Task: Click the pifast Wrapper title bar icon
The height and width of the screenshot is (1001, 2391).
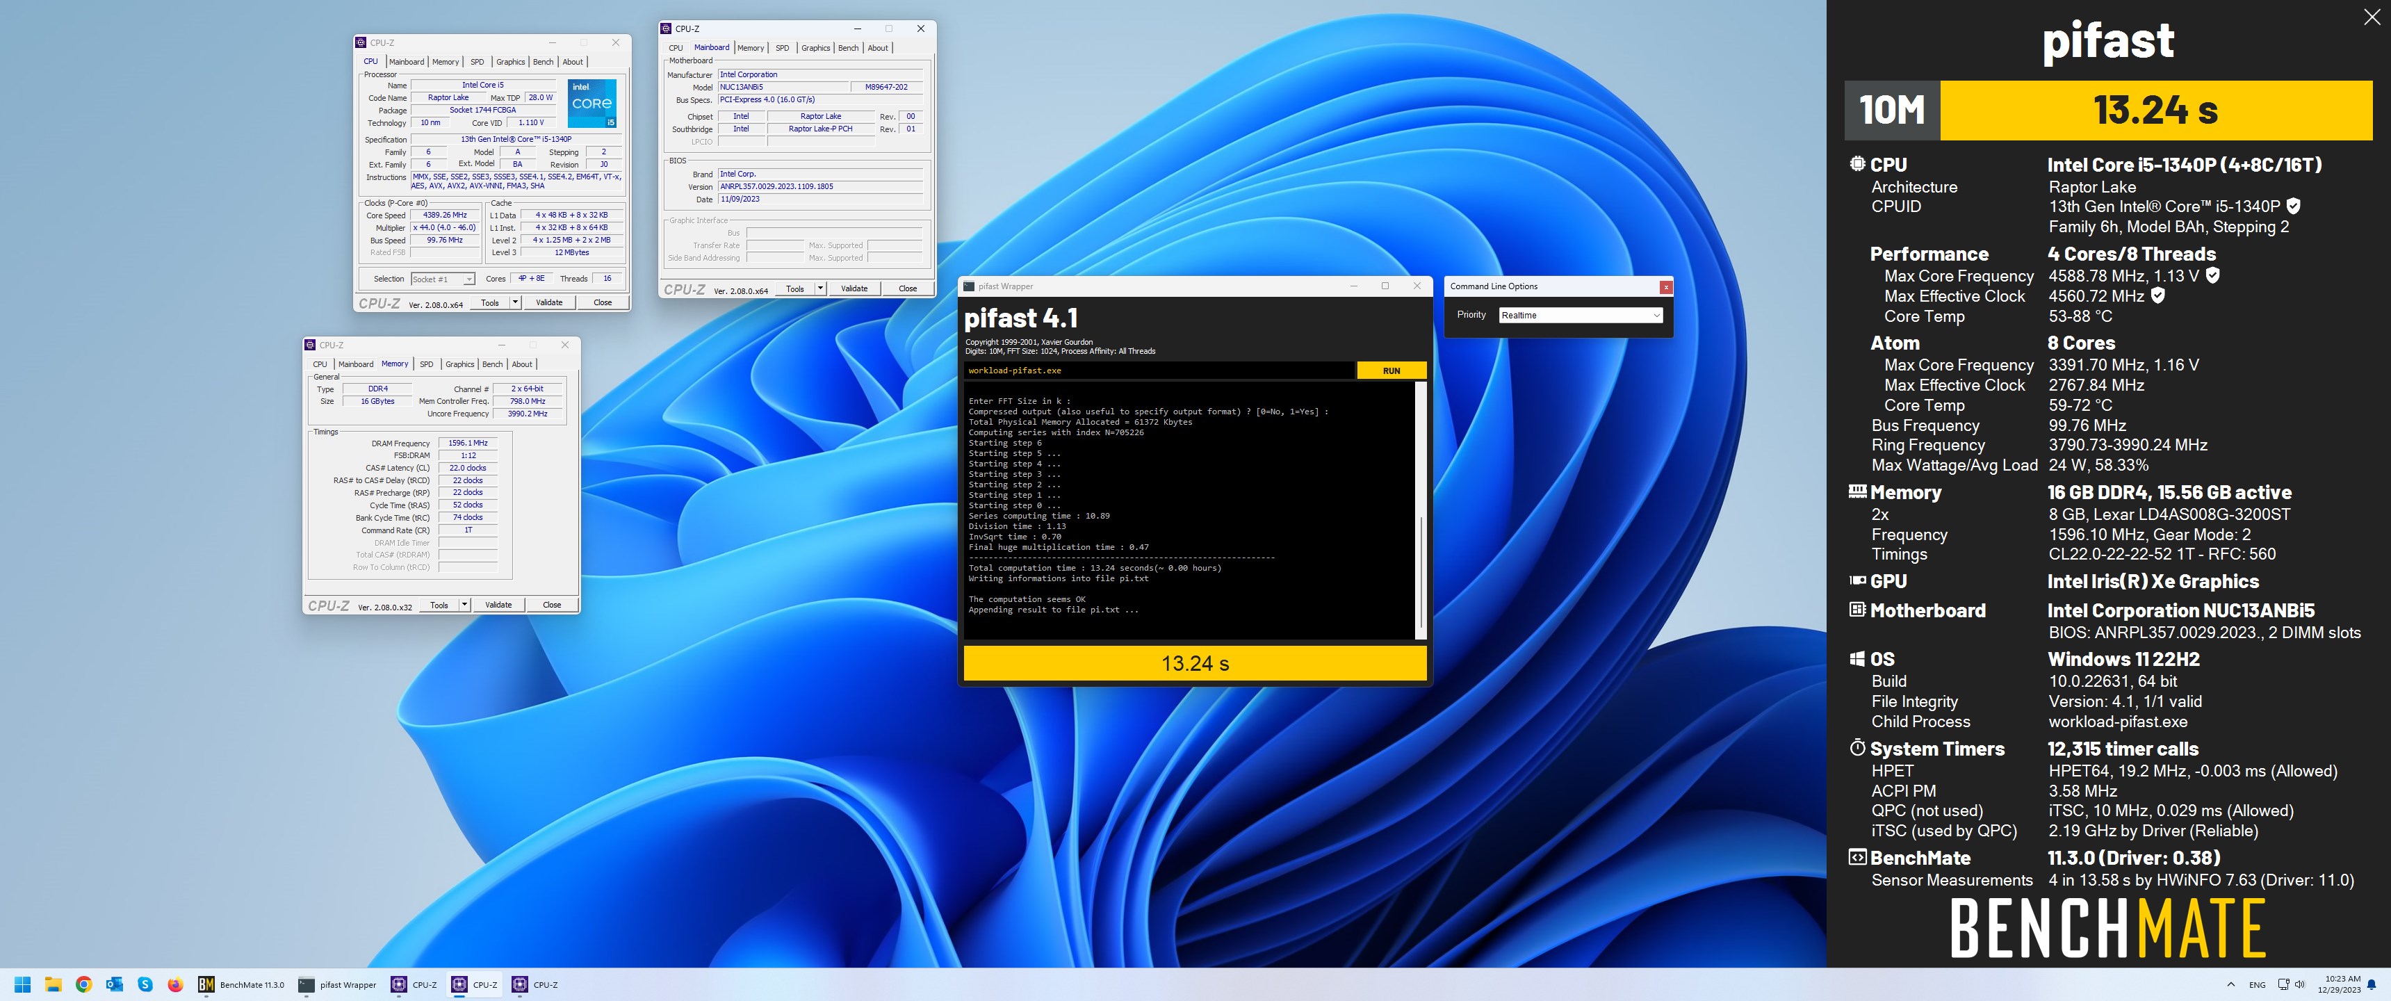Action: [x=969, y=286]
